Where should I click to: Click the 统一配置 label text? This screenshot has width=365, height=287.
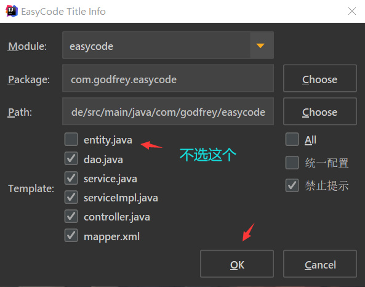point(327,163)
